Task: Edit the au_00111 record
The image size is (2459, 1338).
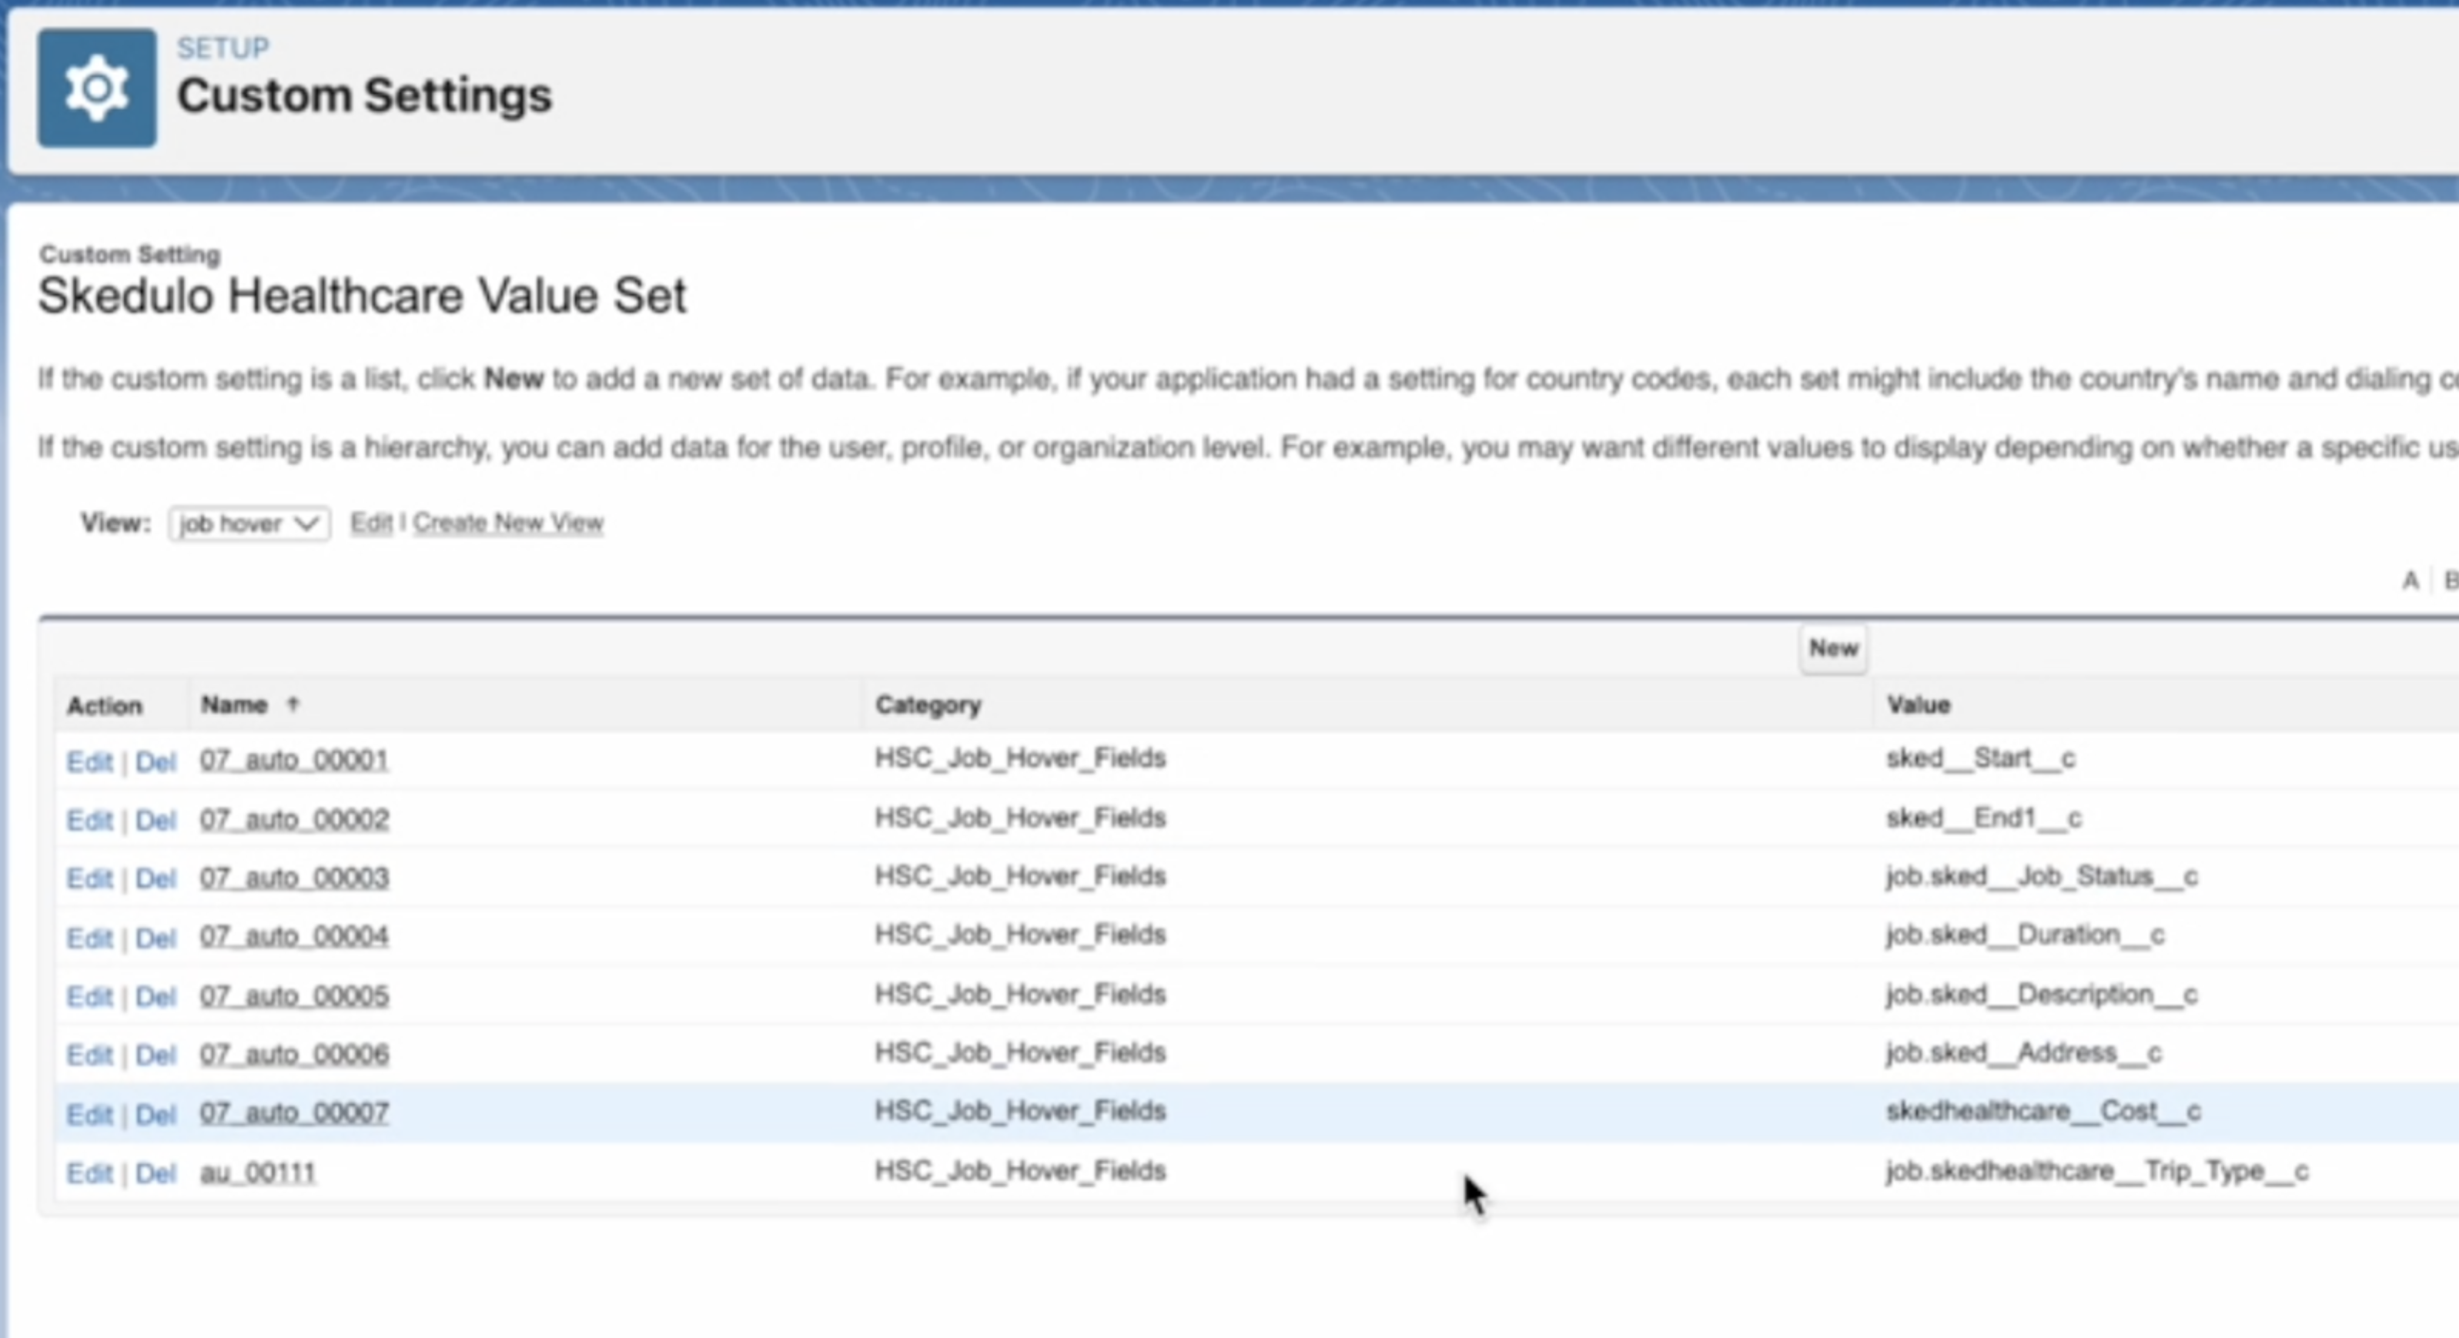Action: (90, 1173)
